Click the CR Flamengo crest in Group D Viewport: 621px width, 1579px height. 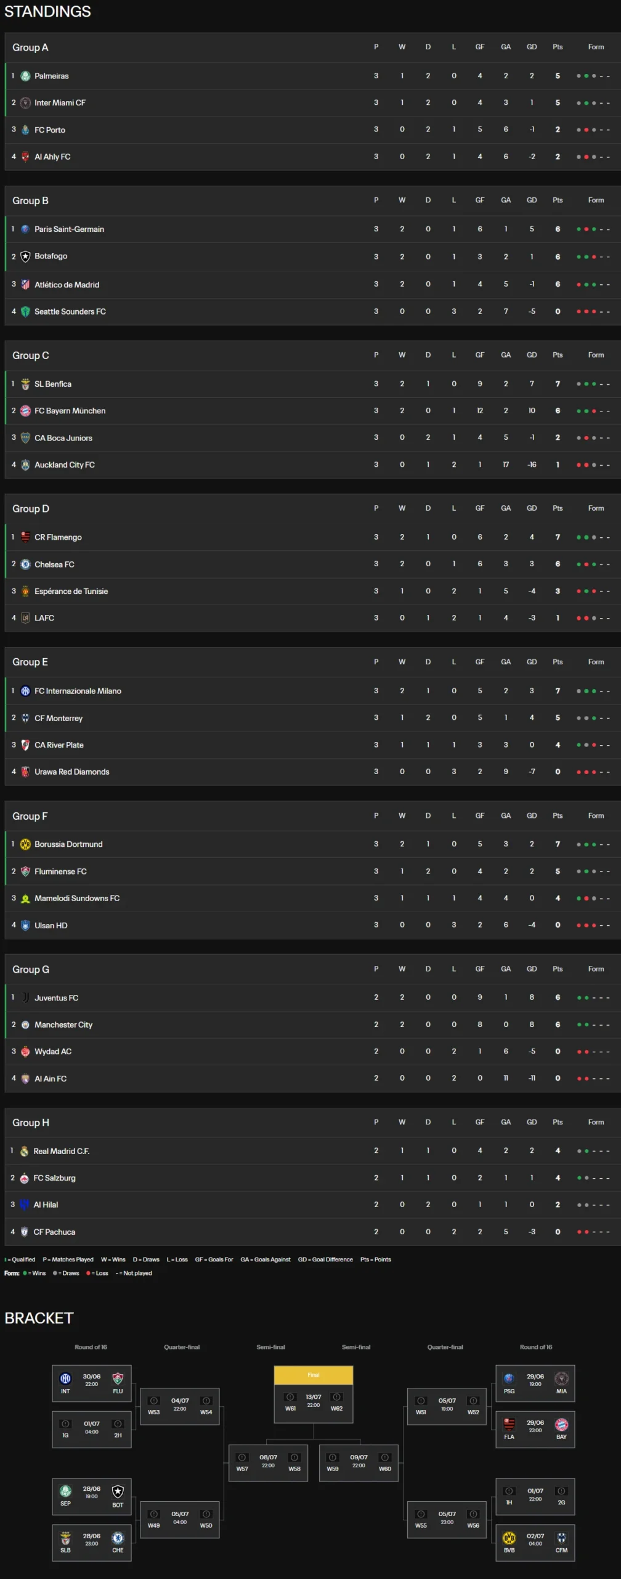coord(25,537)
